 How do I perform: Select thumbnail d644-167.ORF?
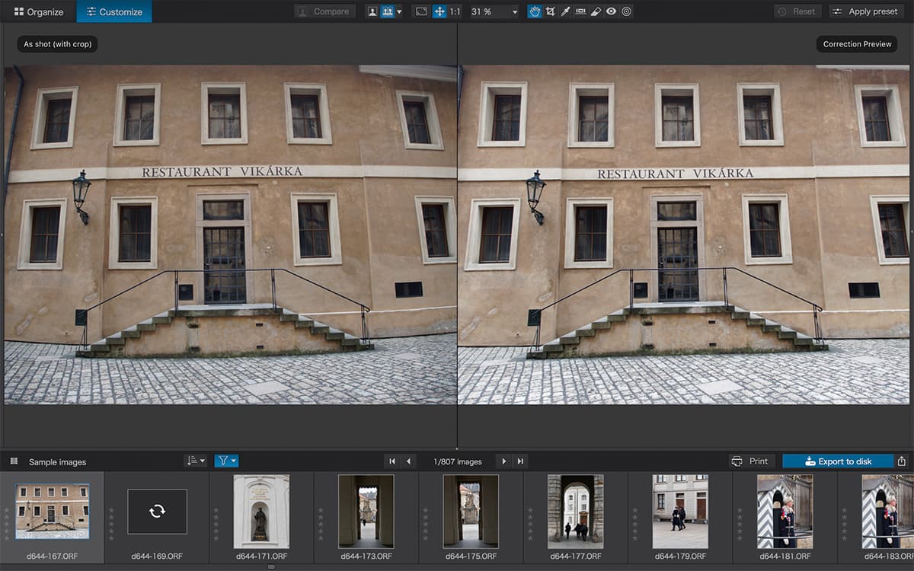coord(52,512)
